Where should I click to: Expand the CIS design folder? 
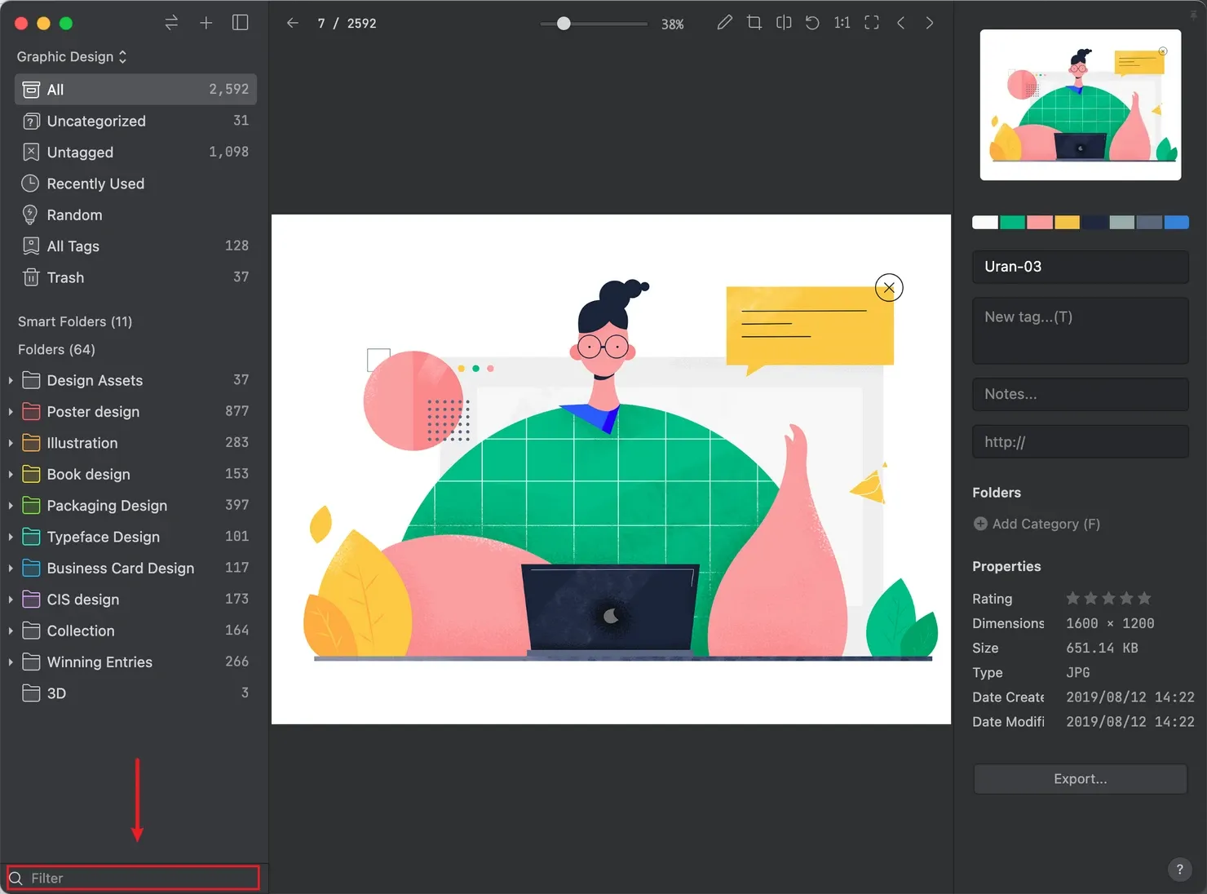click(x=10, y=600)
